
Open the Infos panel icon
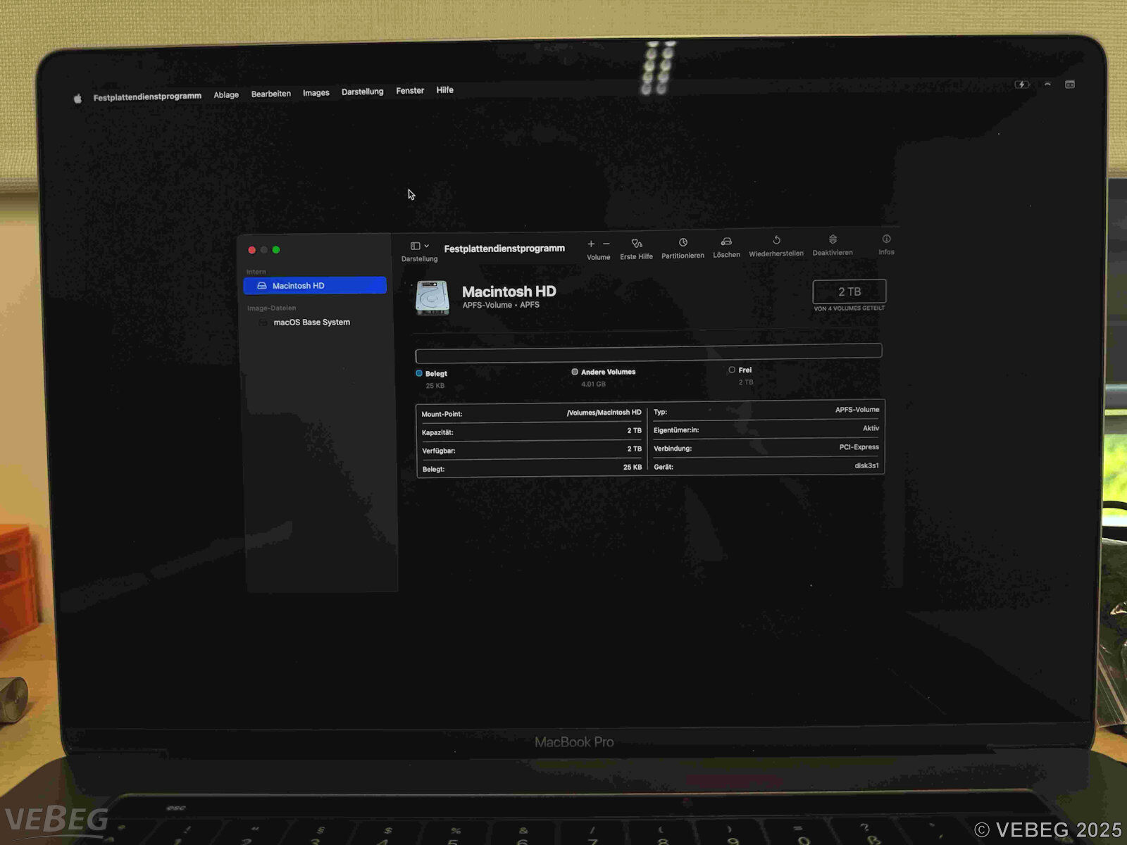click(x=886, y=239)
